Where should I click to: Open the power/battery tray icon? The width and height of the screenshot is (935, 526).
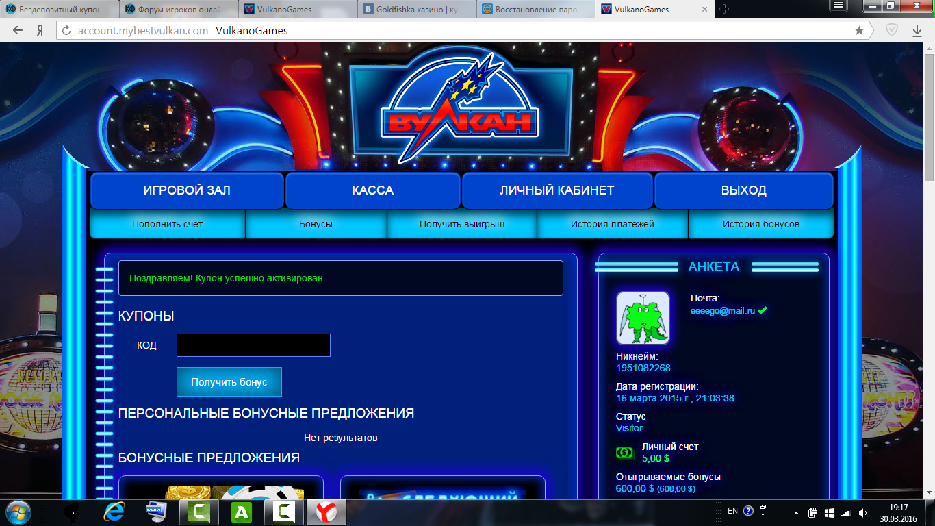point(812,512)
